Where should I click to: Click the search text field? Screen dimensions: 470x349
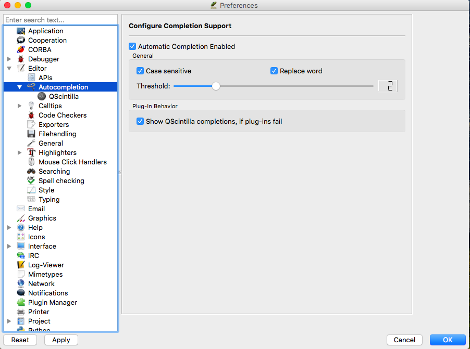click(x=60, y=20)
